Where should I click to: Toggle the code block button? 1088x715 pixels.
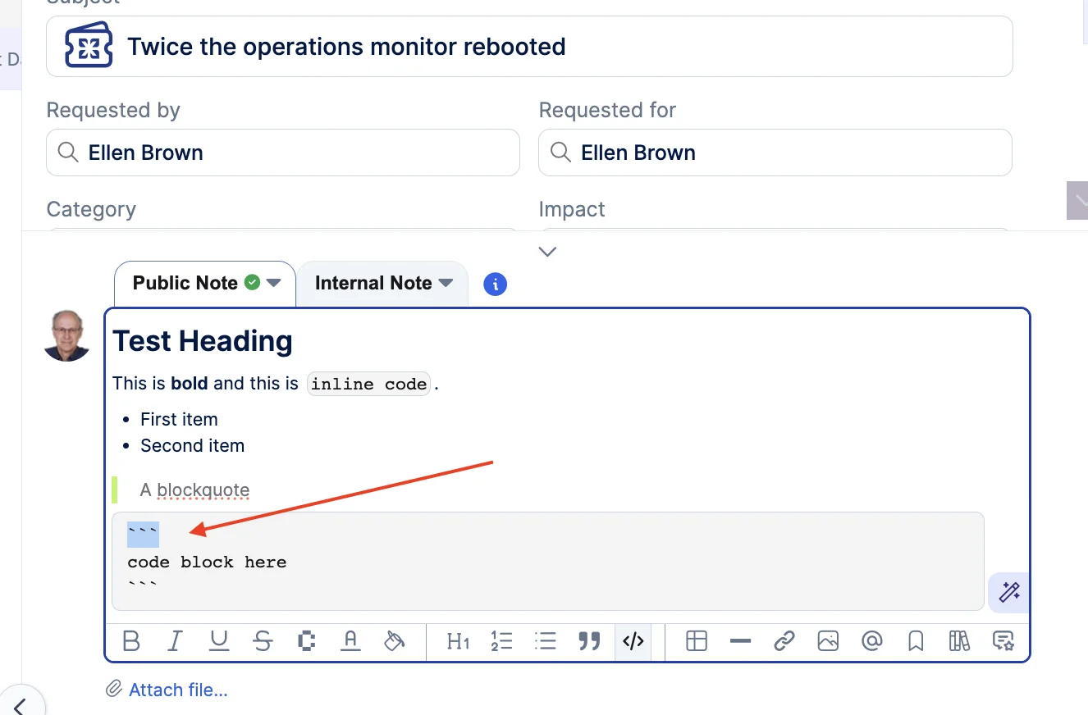[x=633, y=640]
